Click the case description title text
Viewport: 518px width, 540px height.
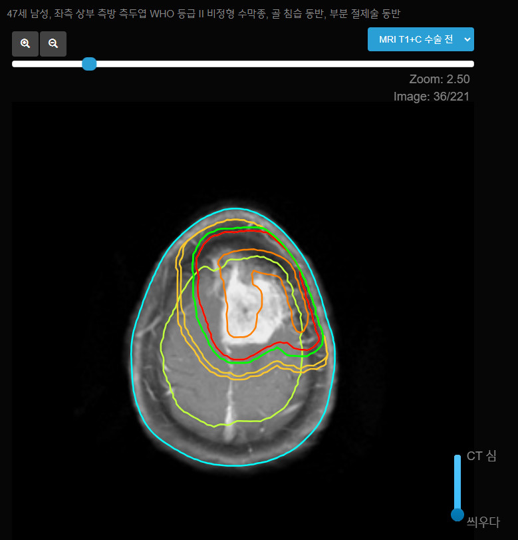coord(203,14)
